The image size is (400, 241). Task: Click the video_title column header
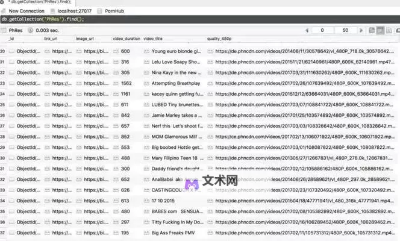pyautogui.click(x=153, y=39)
